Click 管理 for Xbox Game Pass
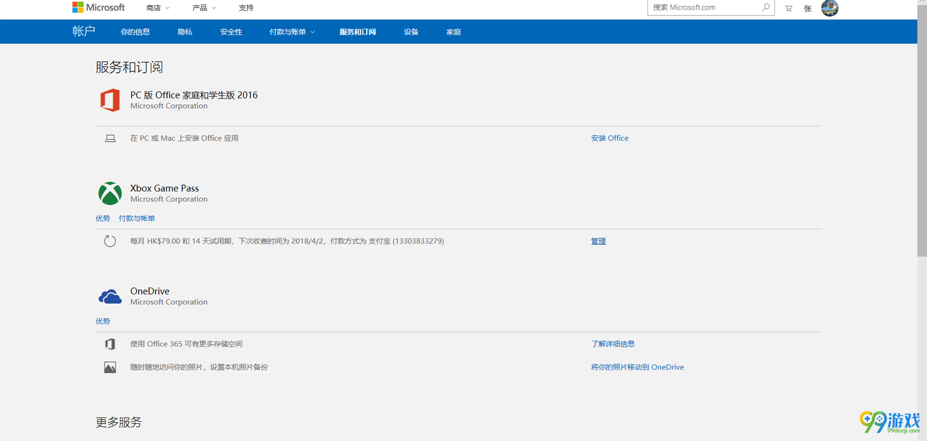 pyautogui.click(x=598, y=241)
